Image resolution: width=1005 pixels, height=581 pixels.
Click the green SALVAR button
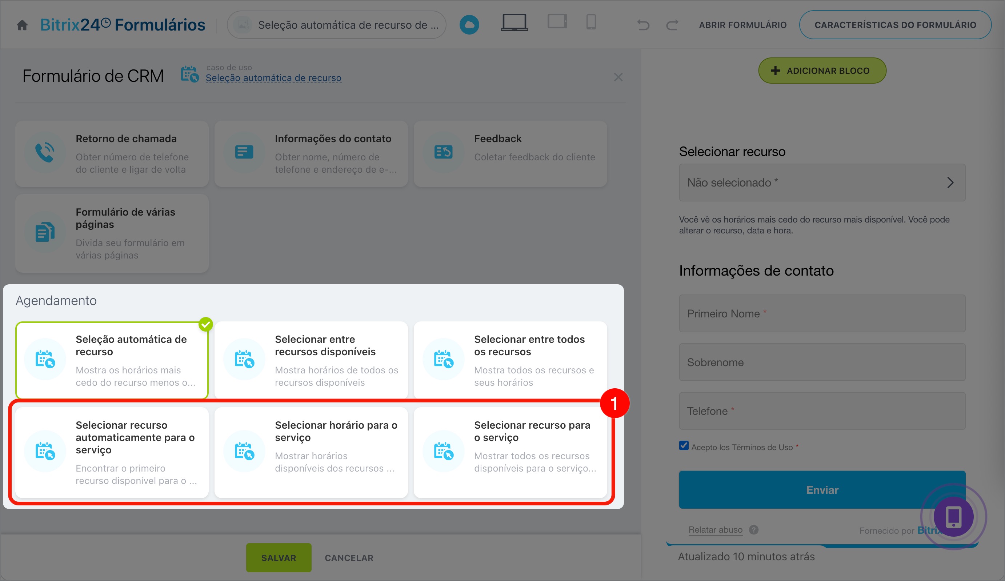pyautogui.click(x=279, y=557)
